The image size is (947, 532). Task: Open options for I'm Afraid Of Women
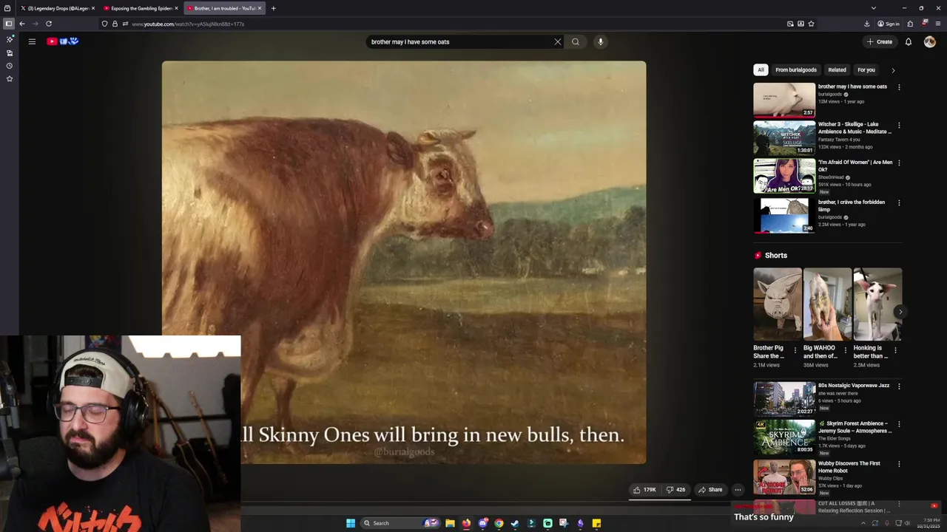tap(899, 163)
